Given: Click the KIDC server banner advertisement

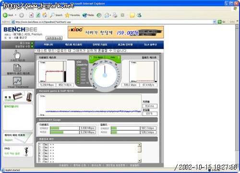Looking at the screenshot, I should [116, 32].
